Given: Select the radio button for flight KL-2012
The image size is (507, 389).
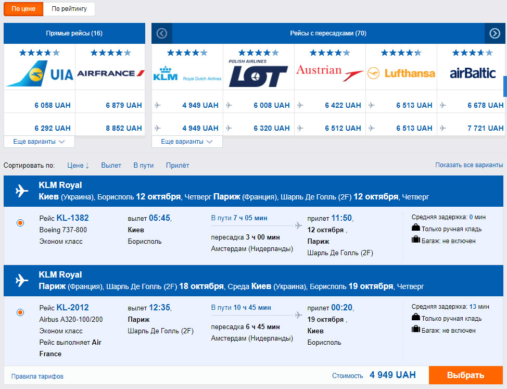Looking at the screenshot, I should (x=20, y=312).
